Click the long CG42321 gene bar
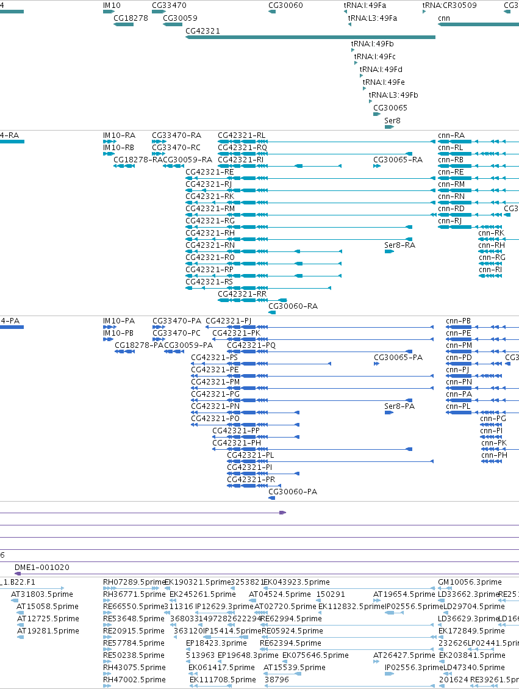519x689 pixels. click(310, 37)
